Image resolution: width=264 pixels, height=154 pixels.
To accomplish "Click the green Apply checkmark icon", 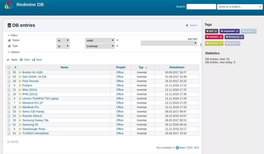I will click(x=8, y=60).
